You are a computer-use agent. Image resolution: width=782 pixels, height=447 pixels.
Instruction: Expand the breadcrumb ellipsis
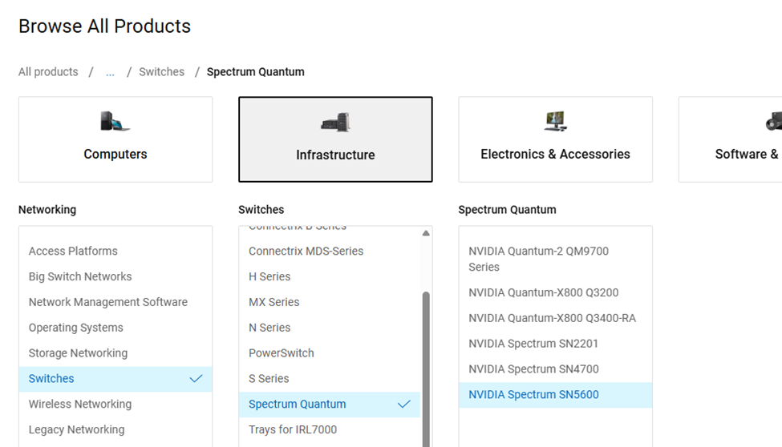click(x=110, y=72)
